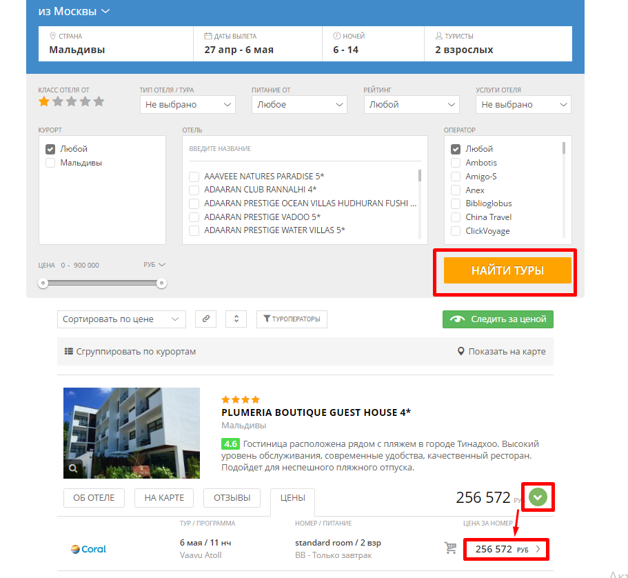The width and height of the screenshot is (628, 578).
Task: Open the ОТЗЫВЫ tab
Action: (x=232, y=498)
